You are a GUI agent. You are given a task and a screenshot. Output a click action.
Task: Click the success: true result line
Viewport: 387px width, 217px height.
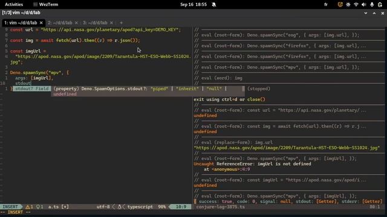tap(288, 201)
